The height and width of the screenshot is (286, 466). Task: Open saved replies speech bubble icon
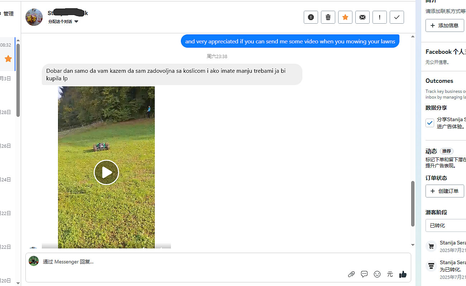click(364, 274)
